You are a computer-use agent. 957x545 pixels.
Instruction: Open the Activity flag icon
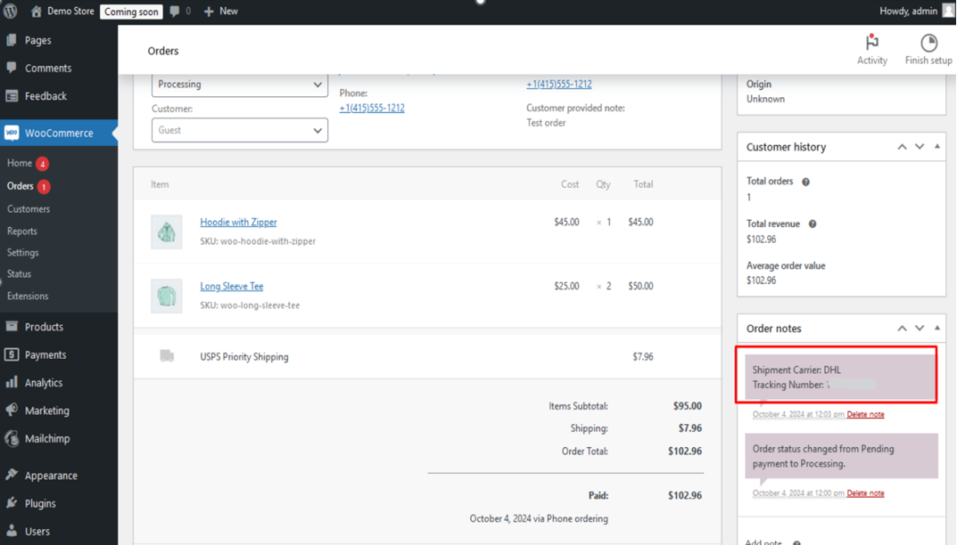[x=871, y=42]
